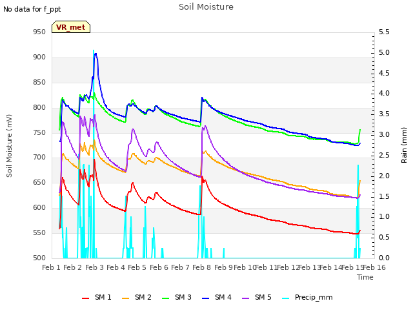
Task: Click the Precip_mm cyan legend swatch
Action: (x=285, y=298)
